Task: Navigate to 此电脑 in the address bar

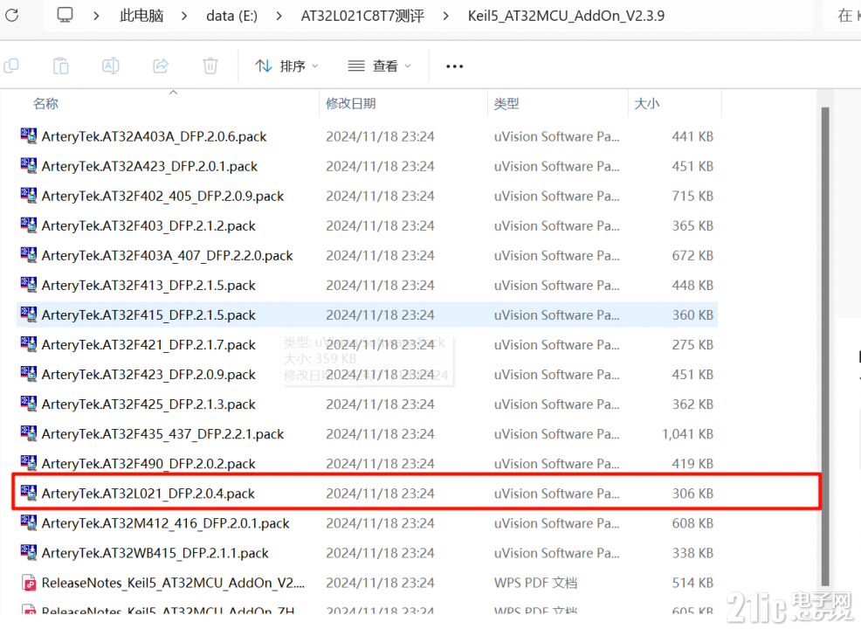Action: 141,16
